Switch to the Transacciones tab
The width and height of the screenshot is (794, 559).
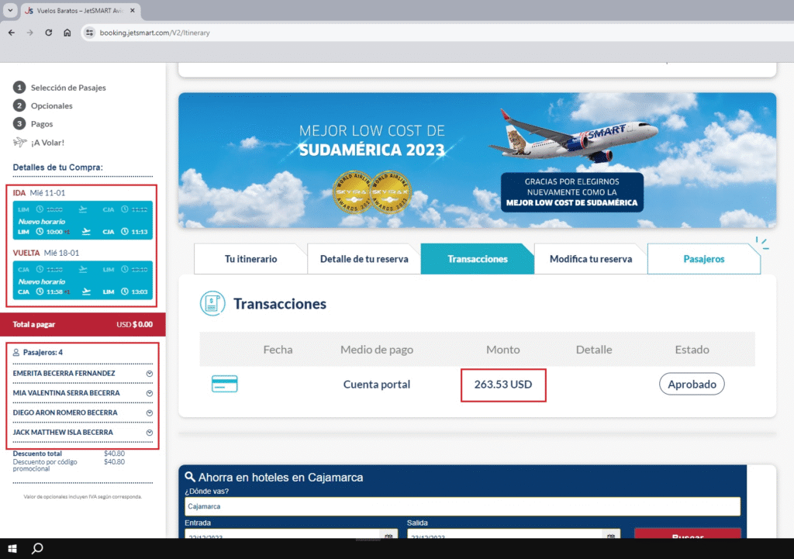477,259
